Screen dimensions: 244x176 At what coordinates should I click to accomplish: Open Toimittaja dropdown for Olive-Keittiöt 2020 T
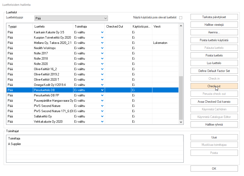tap(102, 80)
